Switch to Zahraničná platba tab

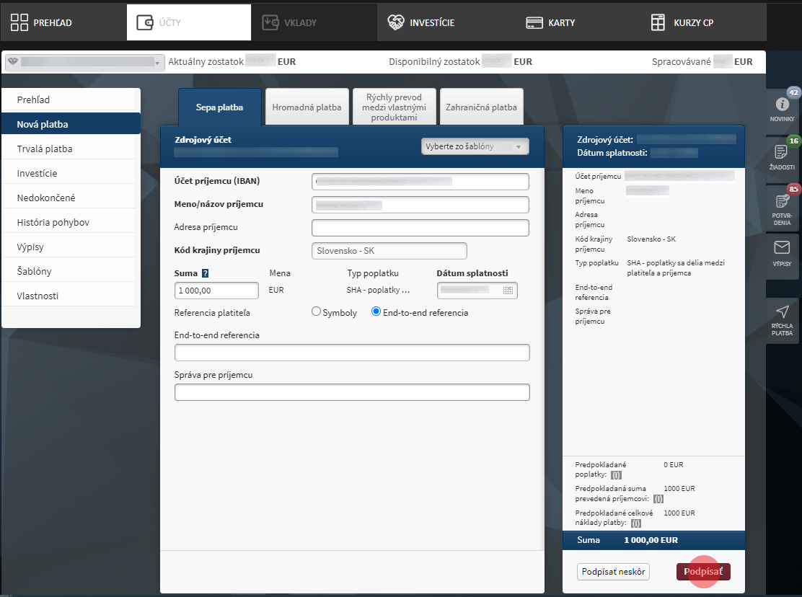pos(481,107)
